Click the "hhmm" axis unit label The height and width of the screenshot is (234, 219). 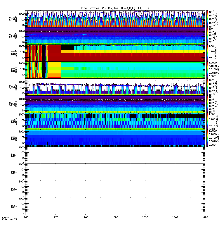[x=5, y=217]
